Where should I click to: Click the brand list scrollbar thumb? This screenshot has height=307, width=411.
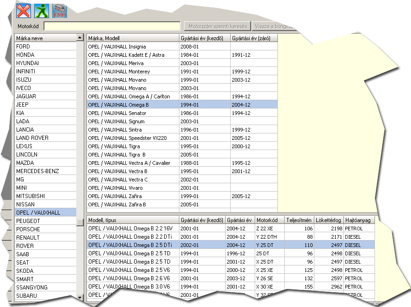point(80,222)
